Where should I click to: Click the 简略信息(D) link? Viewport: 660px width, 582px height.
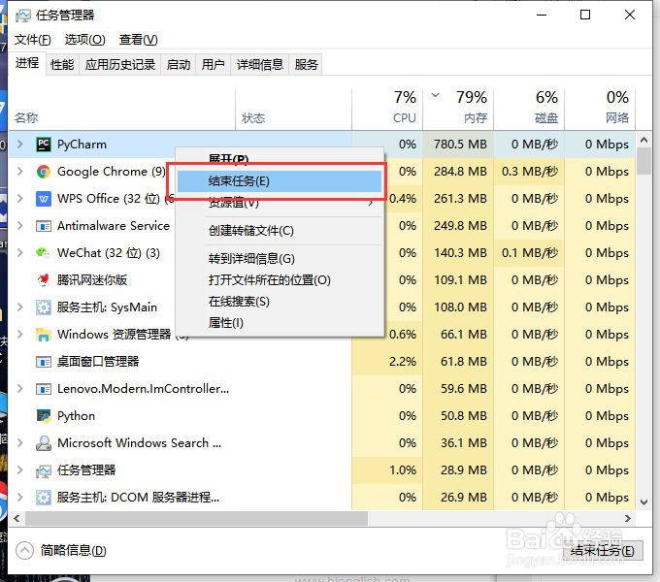point(73,550)
